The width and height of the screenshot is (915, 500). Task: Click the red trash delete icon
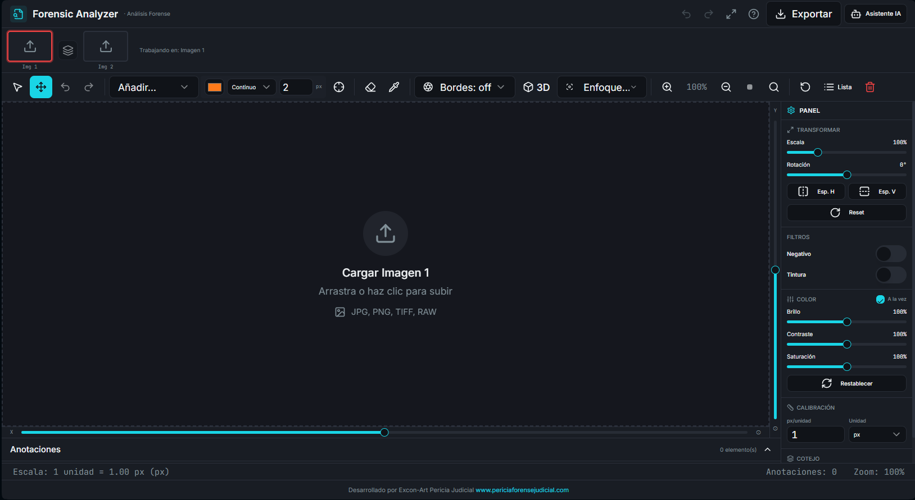pos(870,87)
